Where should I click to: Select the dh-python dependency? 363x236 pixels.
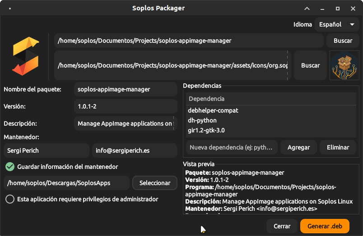[x=271, y=120]
